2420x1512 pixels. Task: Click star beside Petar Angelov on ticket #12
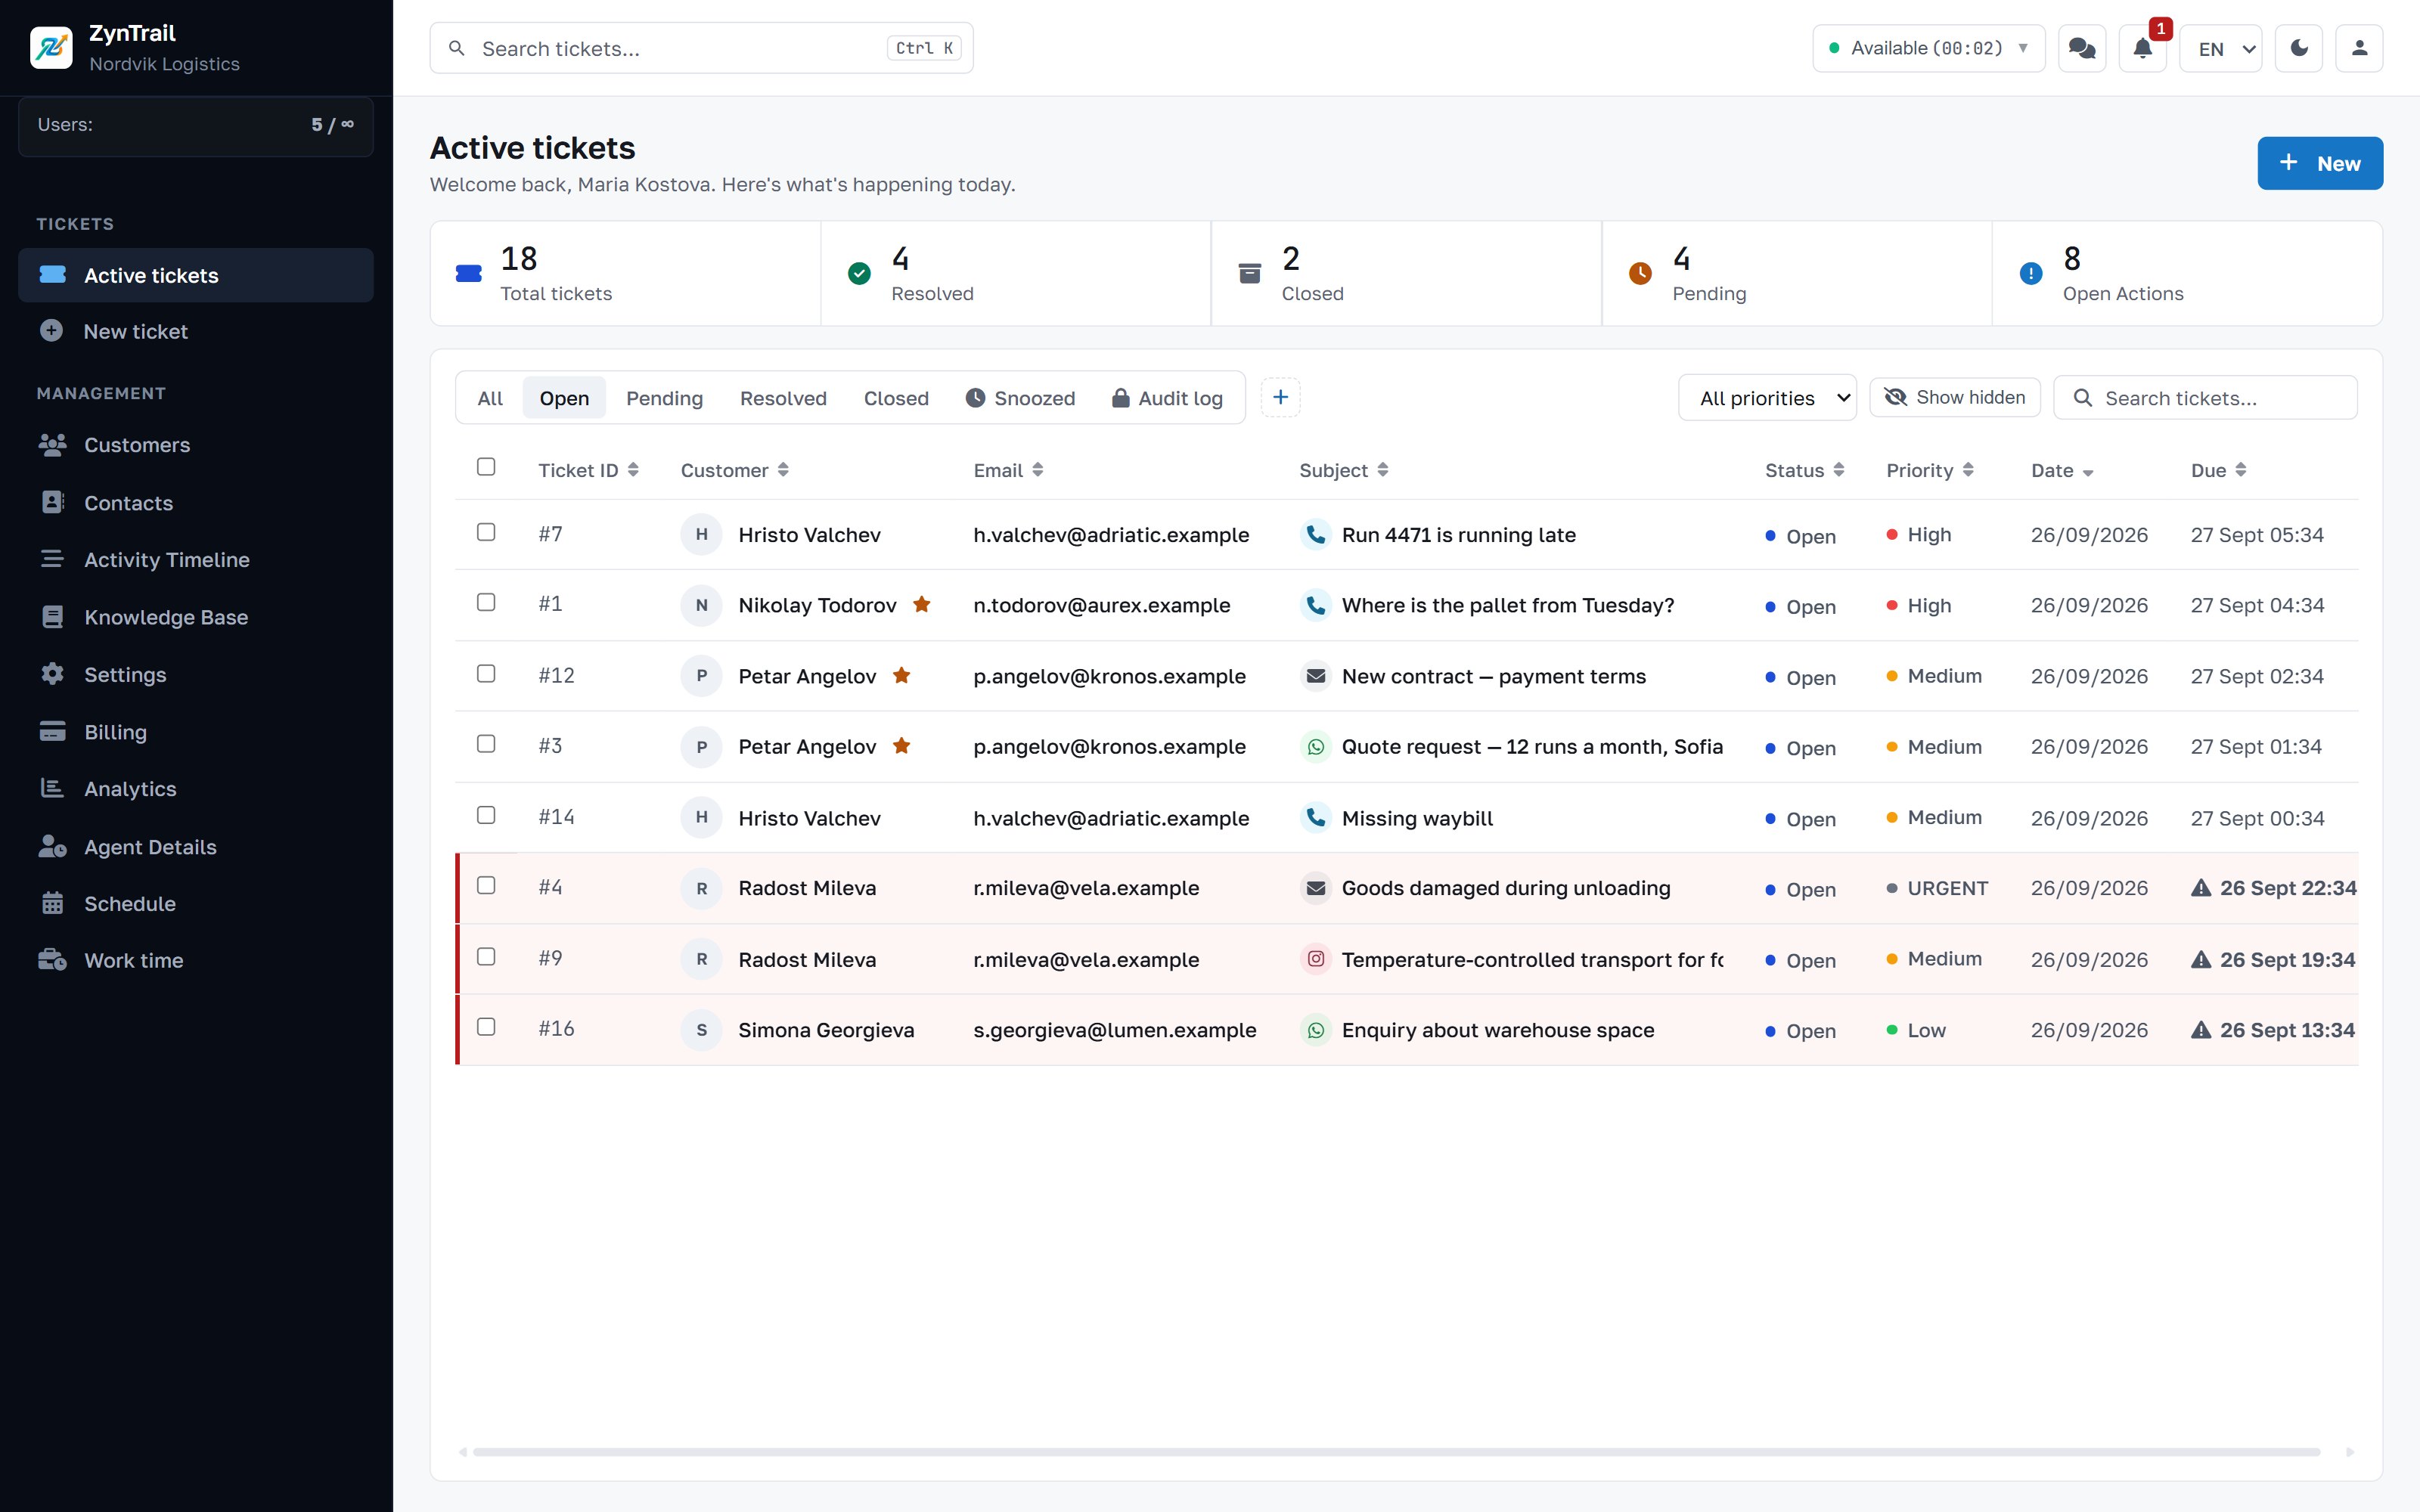coord(901,675)
